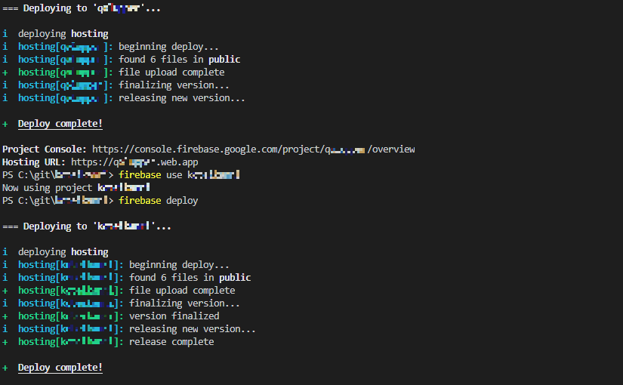The width and height of the screenshot is (623, 385).
Task: Click the bold 'public' word in second deploy
Action: 235,277
